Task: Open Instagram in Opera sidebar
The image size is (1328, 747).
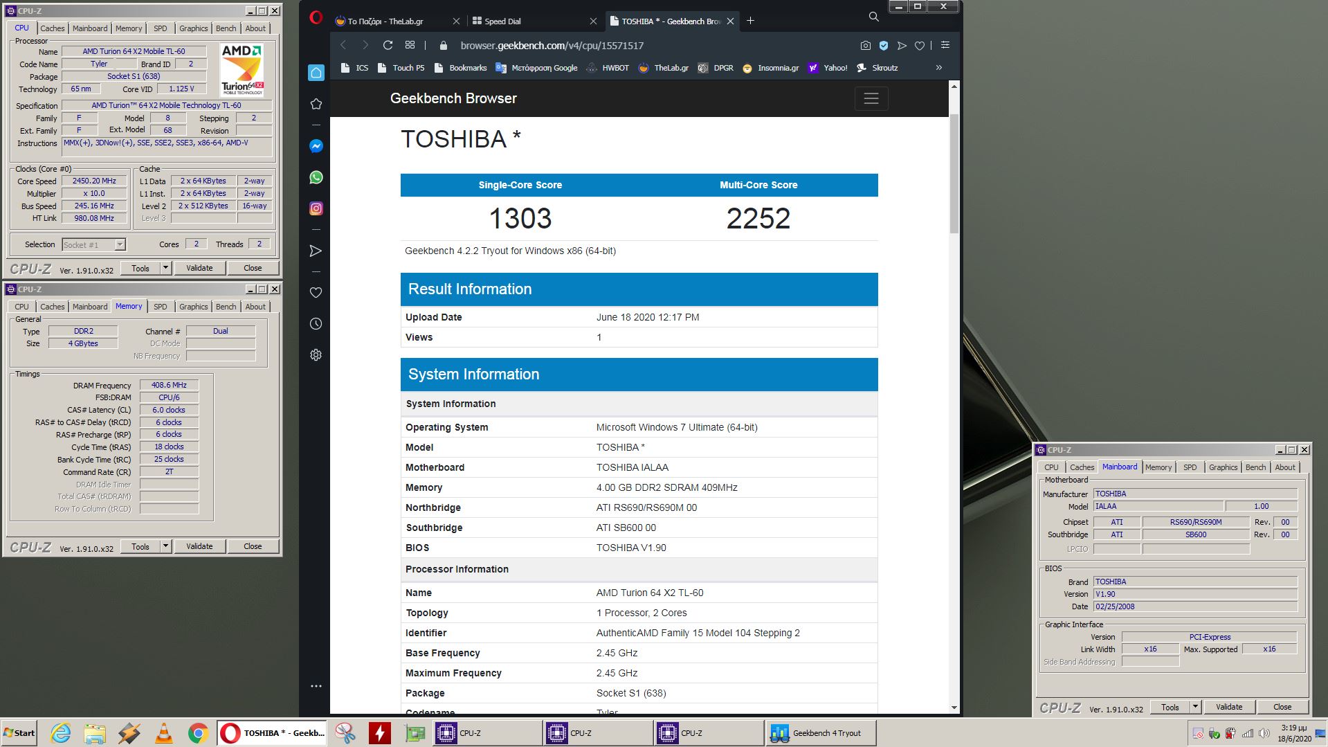Action: pos(316,208)
